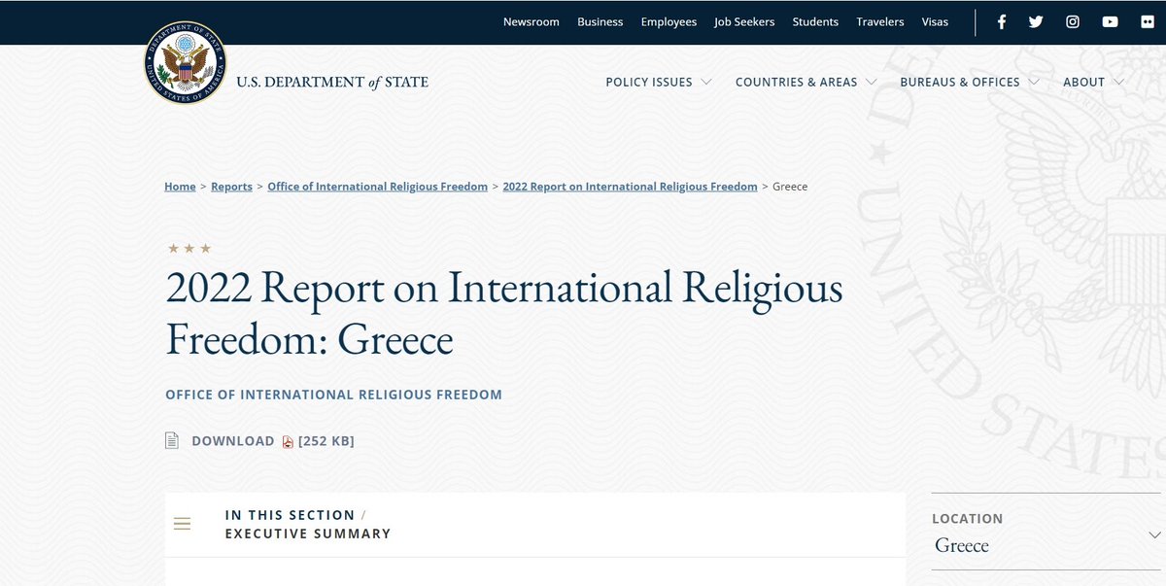Expand the Policy Issues menu

[x=659, y=82]
